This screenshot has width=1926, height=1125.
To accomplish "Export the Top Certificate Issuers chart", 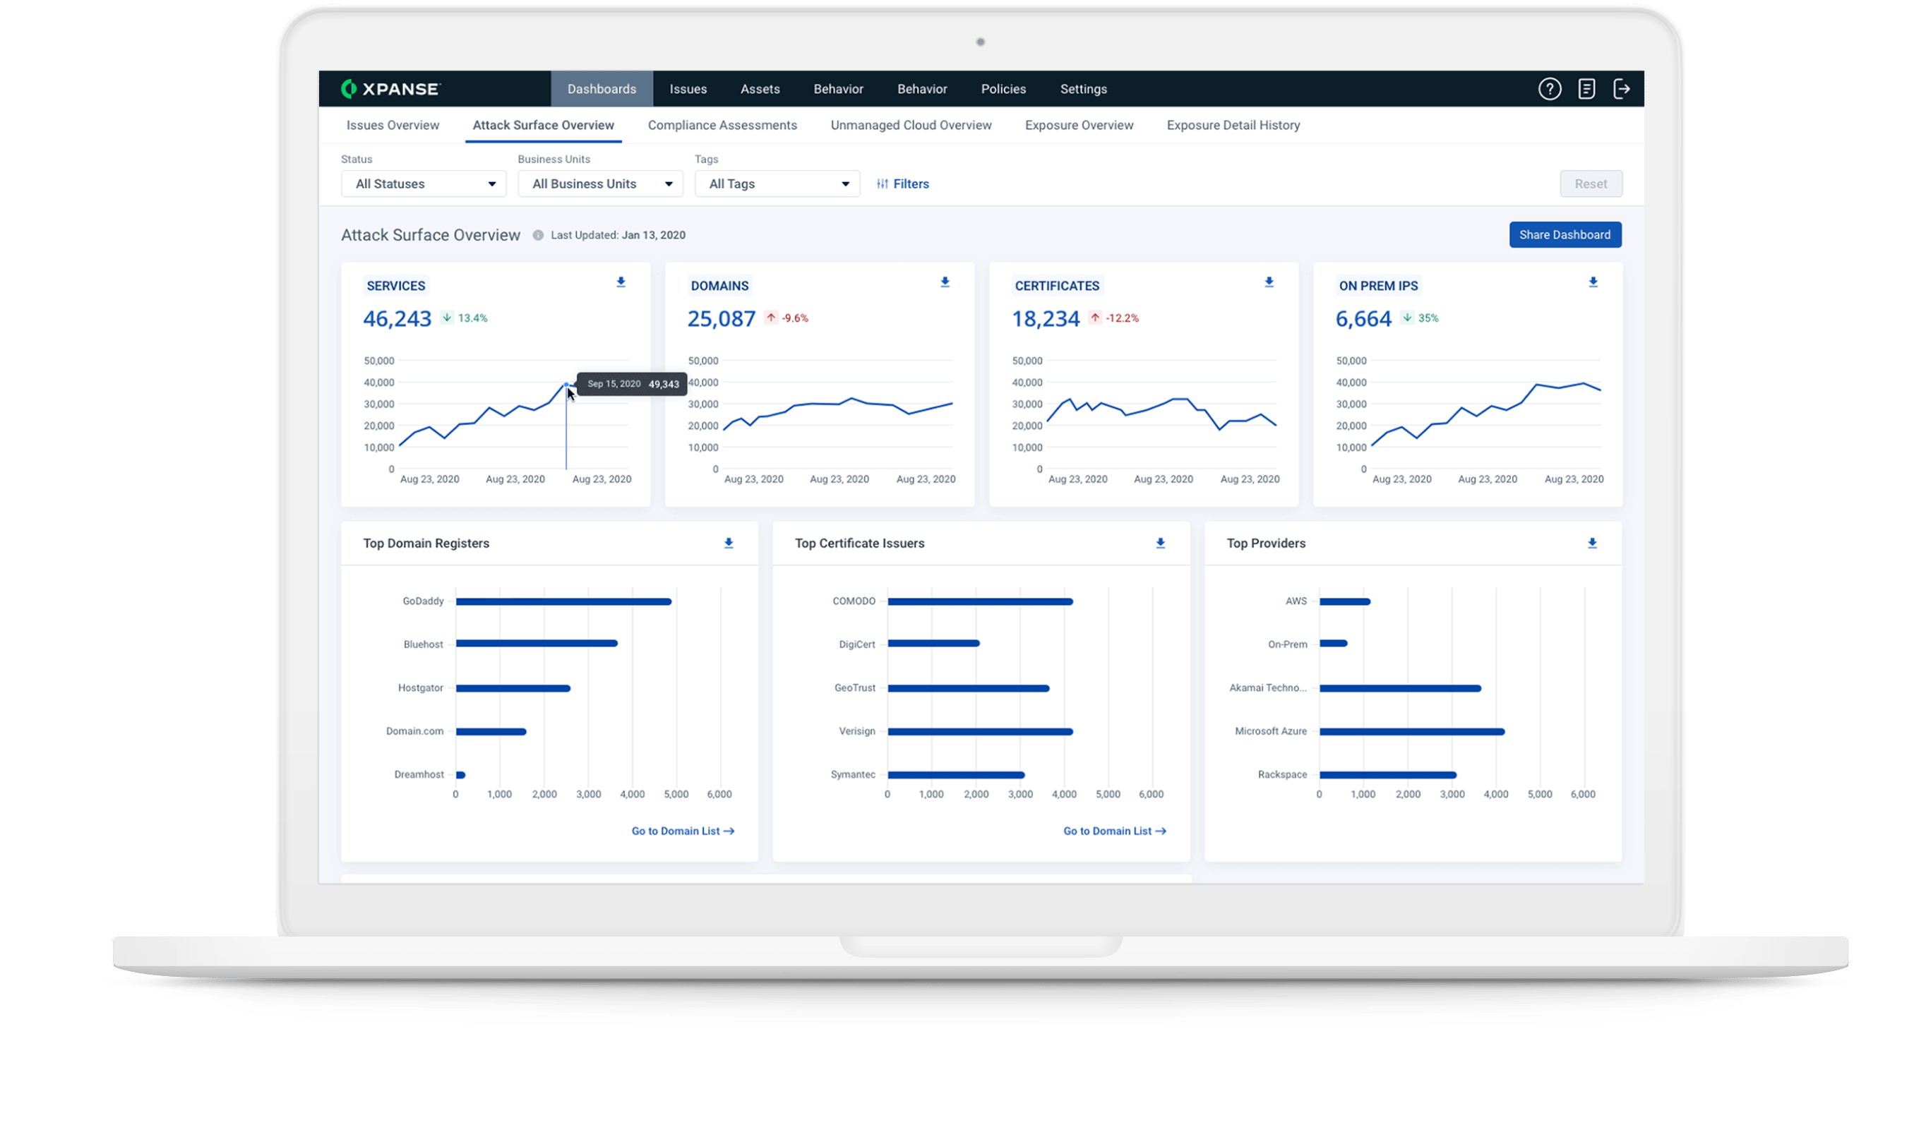I will coord(1160,543).
